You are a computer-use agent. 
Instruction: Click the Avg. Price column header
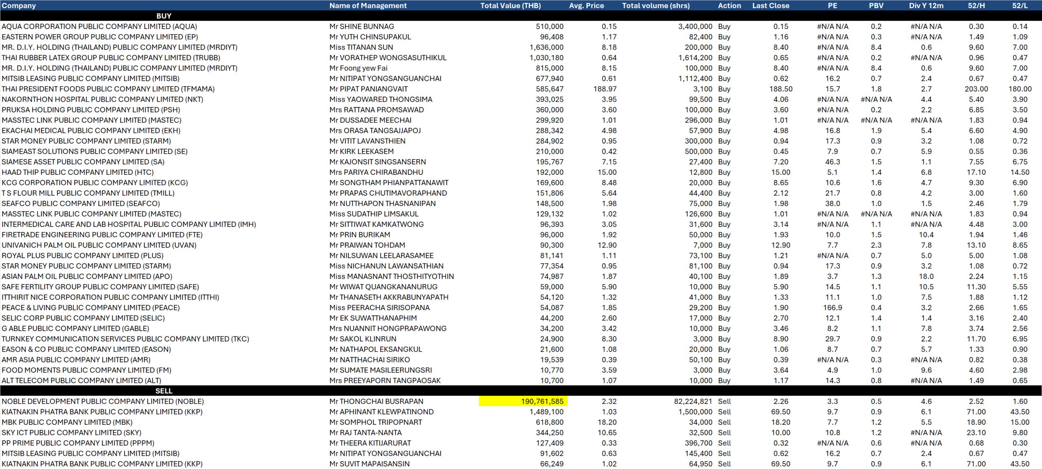pyautogui.click(x=586, y=5)
